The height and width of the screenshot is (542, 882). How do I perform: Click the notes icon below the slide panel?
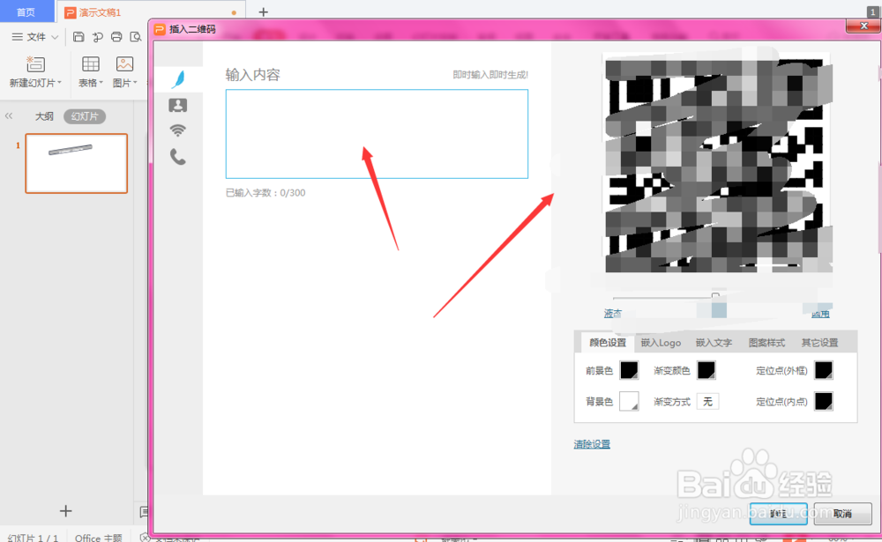click(x=144, y=512)
